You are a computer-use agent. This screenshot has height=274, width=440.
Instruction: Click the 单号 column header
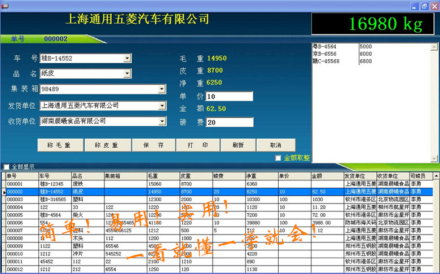[x=22, y=176]
